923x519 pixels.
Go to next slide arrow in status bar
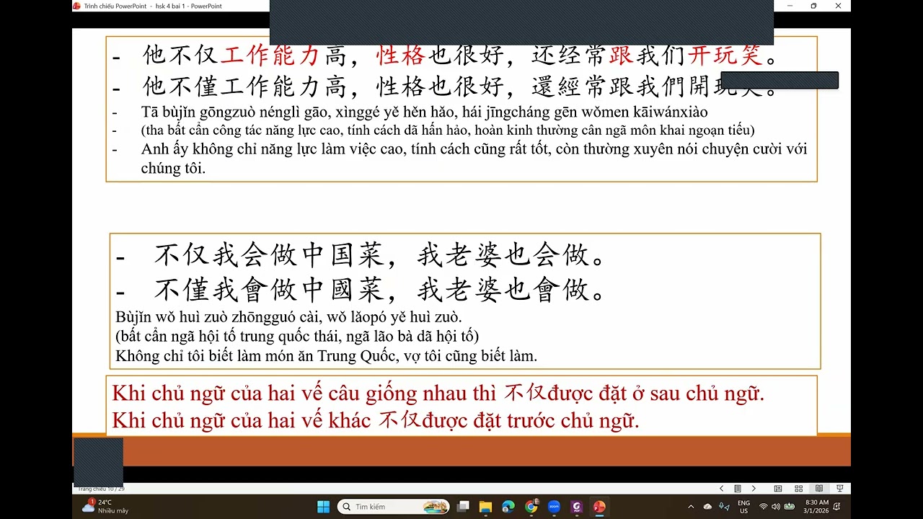[754, 489]
